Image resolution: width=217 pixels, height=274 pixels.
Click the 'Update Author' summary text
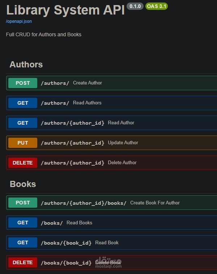[x=123, y=142]
